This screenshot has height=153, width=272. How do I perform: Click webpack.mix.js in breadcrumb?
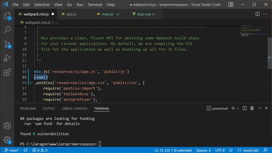38,23
